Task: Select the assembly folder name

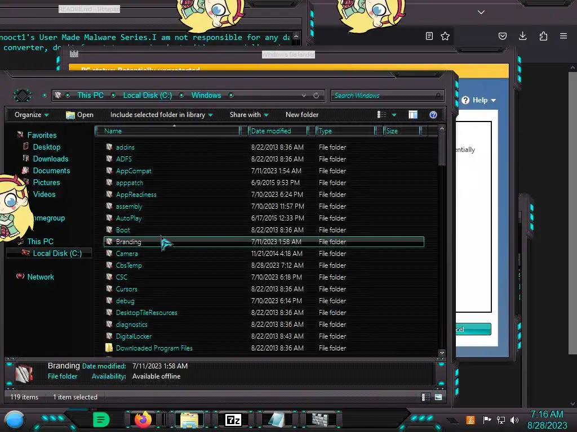Action: coord(129,206)
